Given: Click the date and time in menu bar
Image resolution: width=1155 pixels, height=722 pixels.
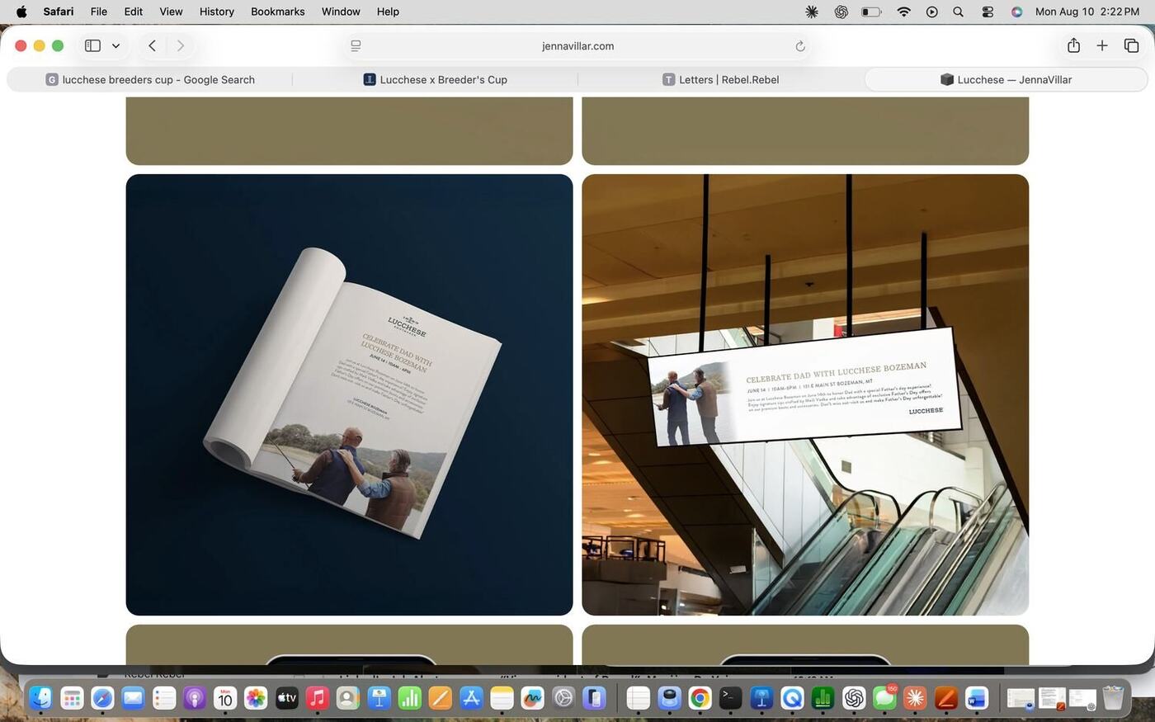Looking at the screenshot, I should point(1087,12).
